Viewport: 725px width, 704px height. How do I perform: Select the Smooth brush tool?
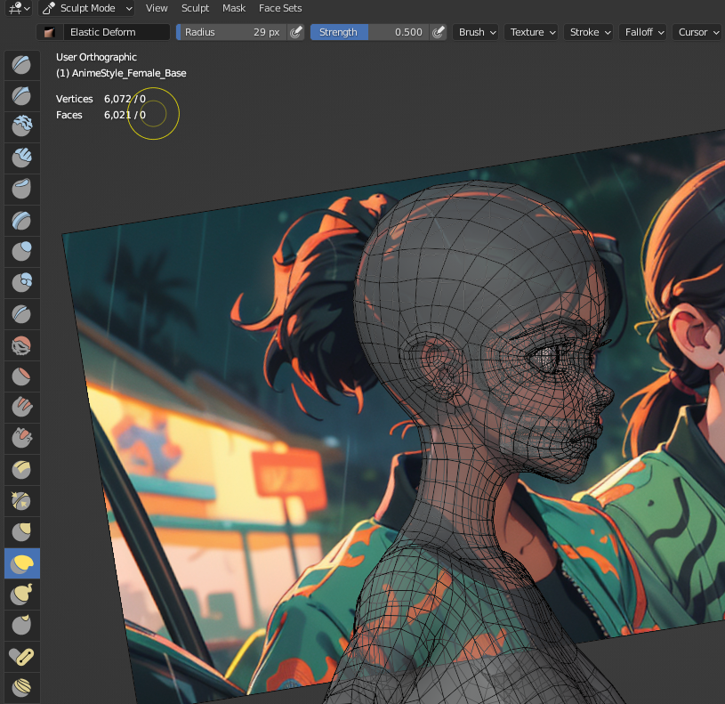click(21, 345)
